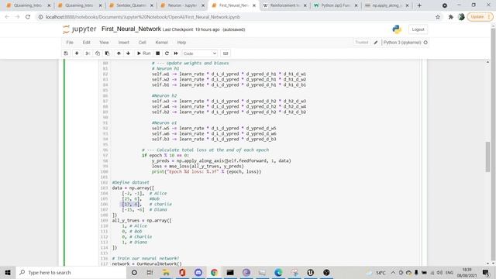This screenshot has width=496, height=279.
Task: Open the Edit menu
Action: point(86,43)
